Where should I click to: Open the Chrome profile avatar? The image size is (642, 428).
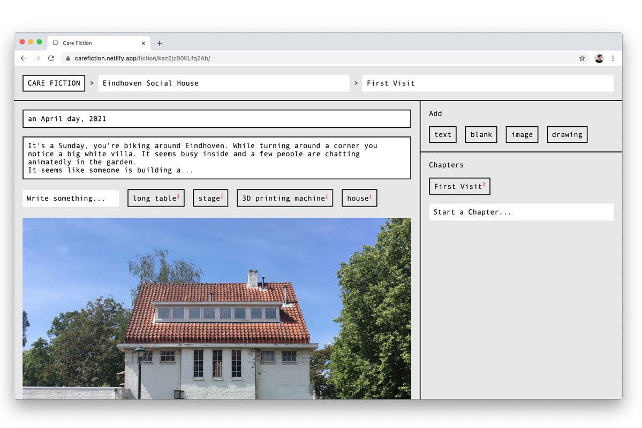599,58
